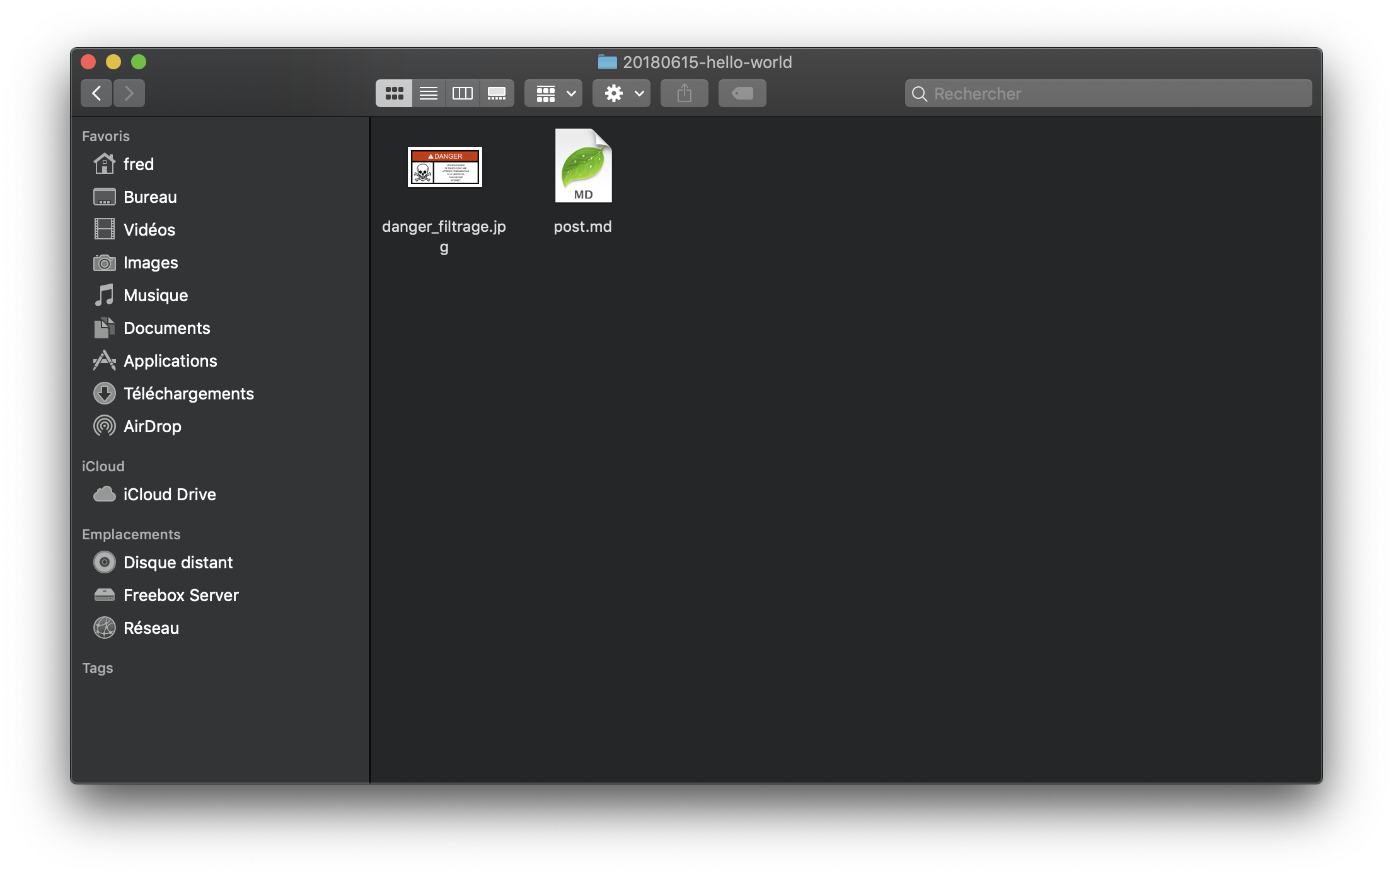The image size is (1393, 877).
Task: Switch to icon view mode
Action: click(x=393, y=93)
